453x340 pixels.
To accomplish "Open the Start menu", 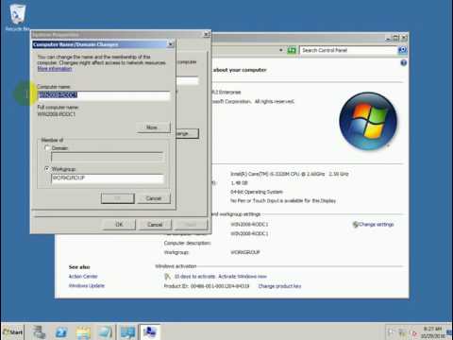I will pos(12,331).
